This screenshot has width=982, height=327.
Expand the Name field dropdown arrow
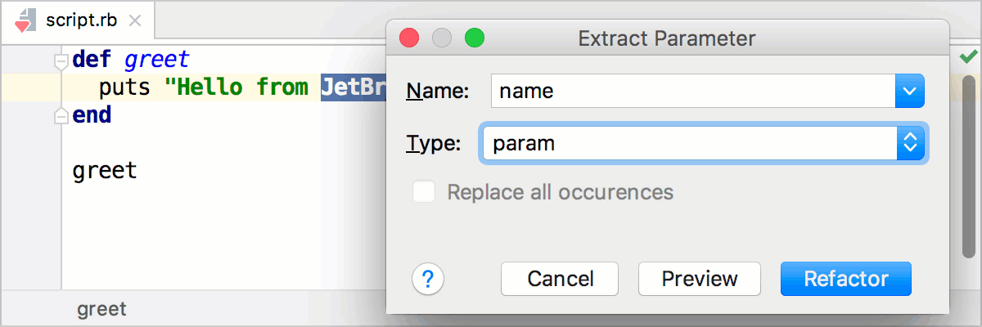point(910,91)
